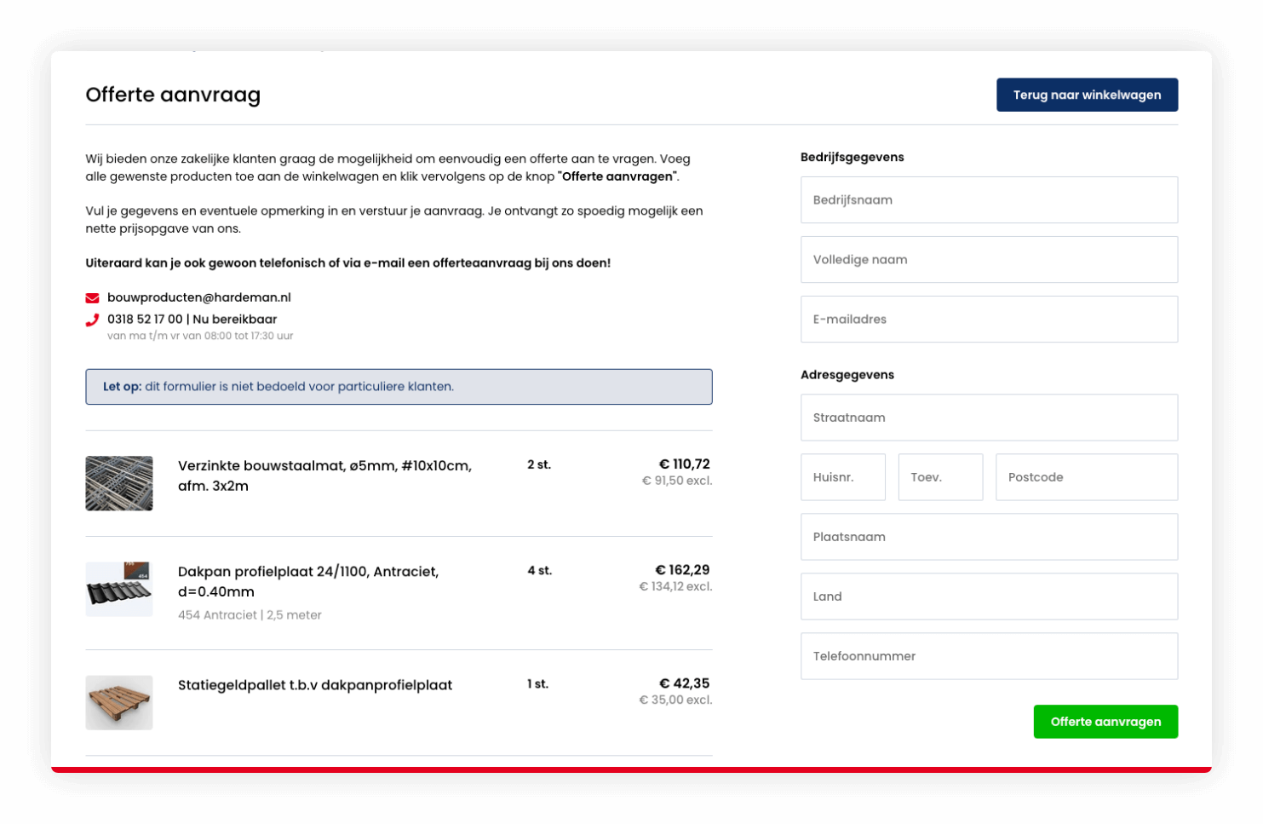
Task: Click the Toev. input field
Action: [940, 476]
